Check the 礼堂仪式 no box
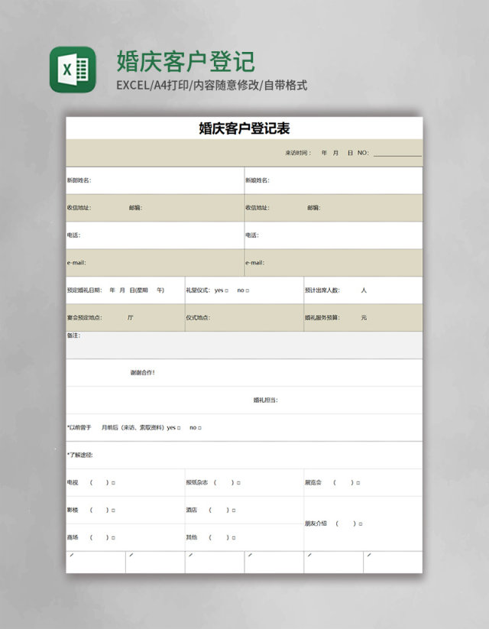This screenshot has height=629, width=489. pyautogui.click(x=248, y=290)
